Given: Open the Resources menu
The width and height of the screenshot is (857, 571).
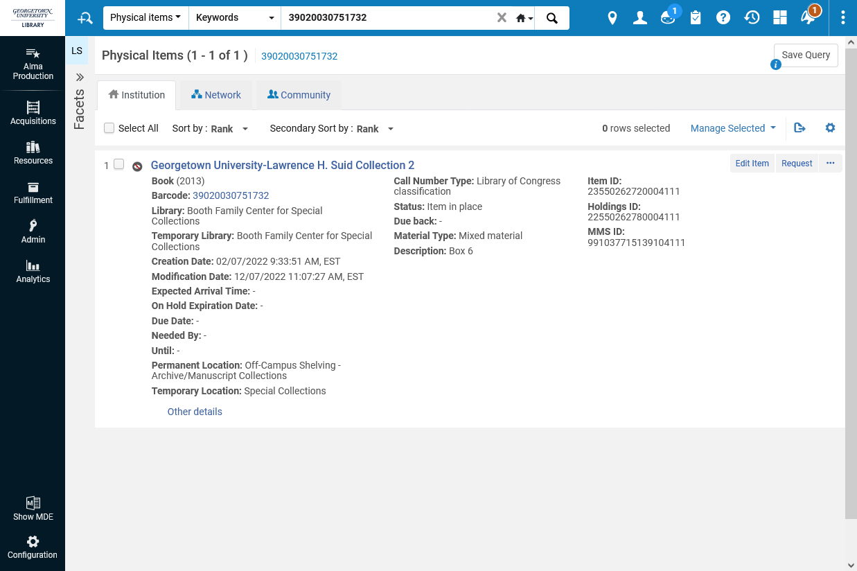Looking at the screenshot, I should (x=33, y=152).
